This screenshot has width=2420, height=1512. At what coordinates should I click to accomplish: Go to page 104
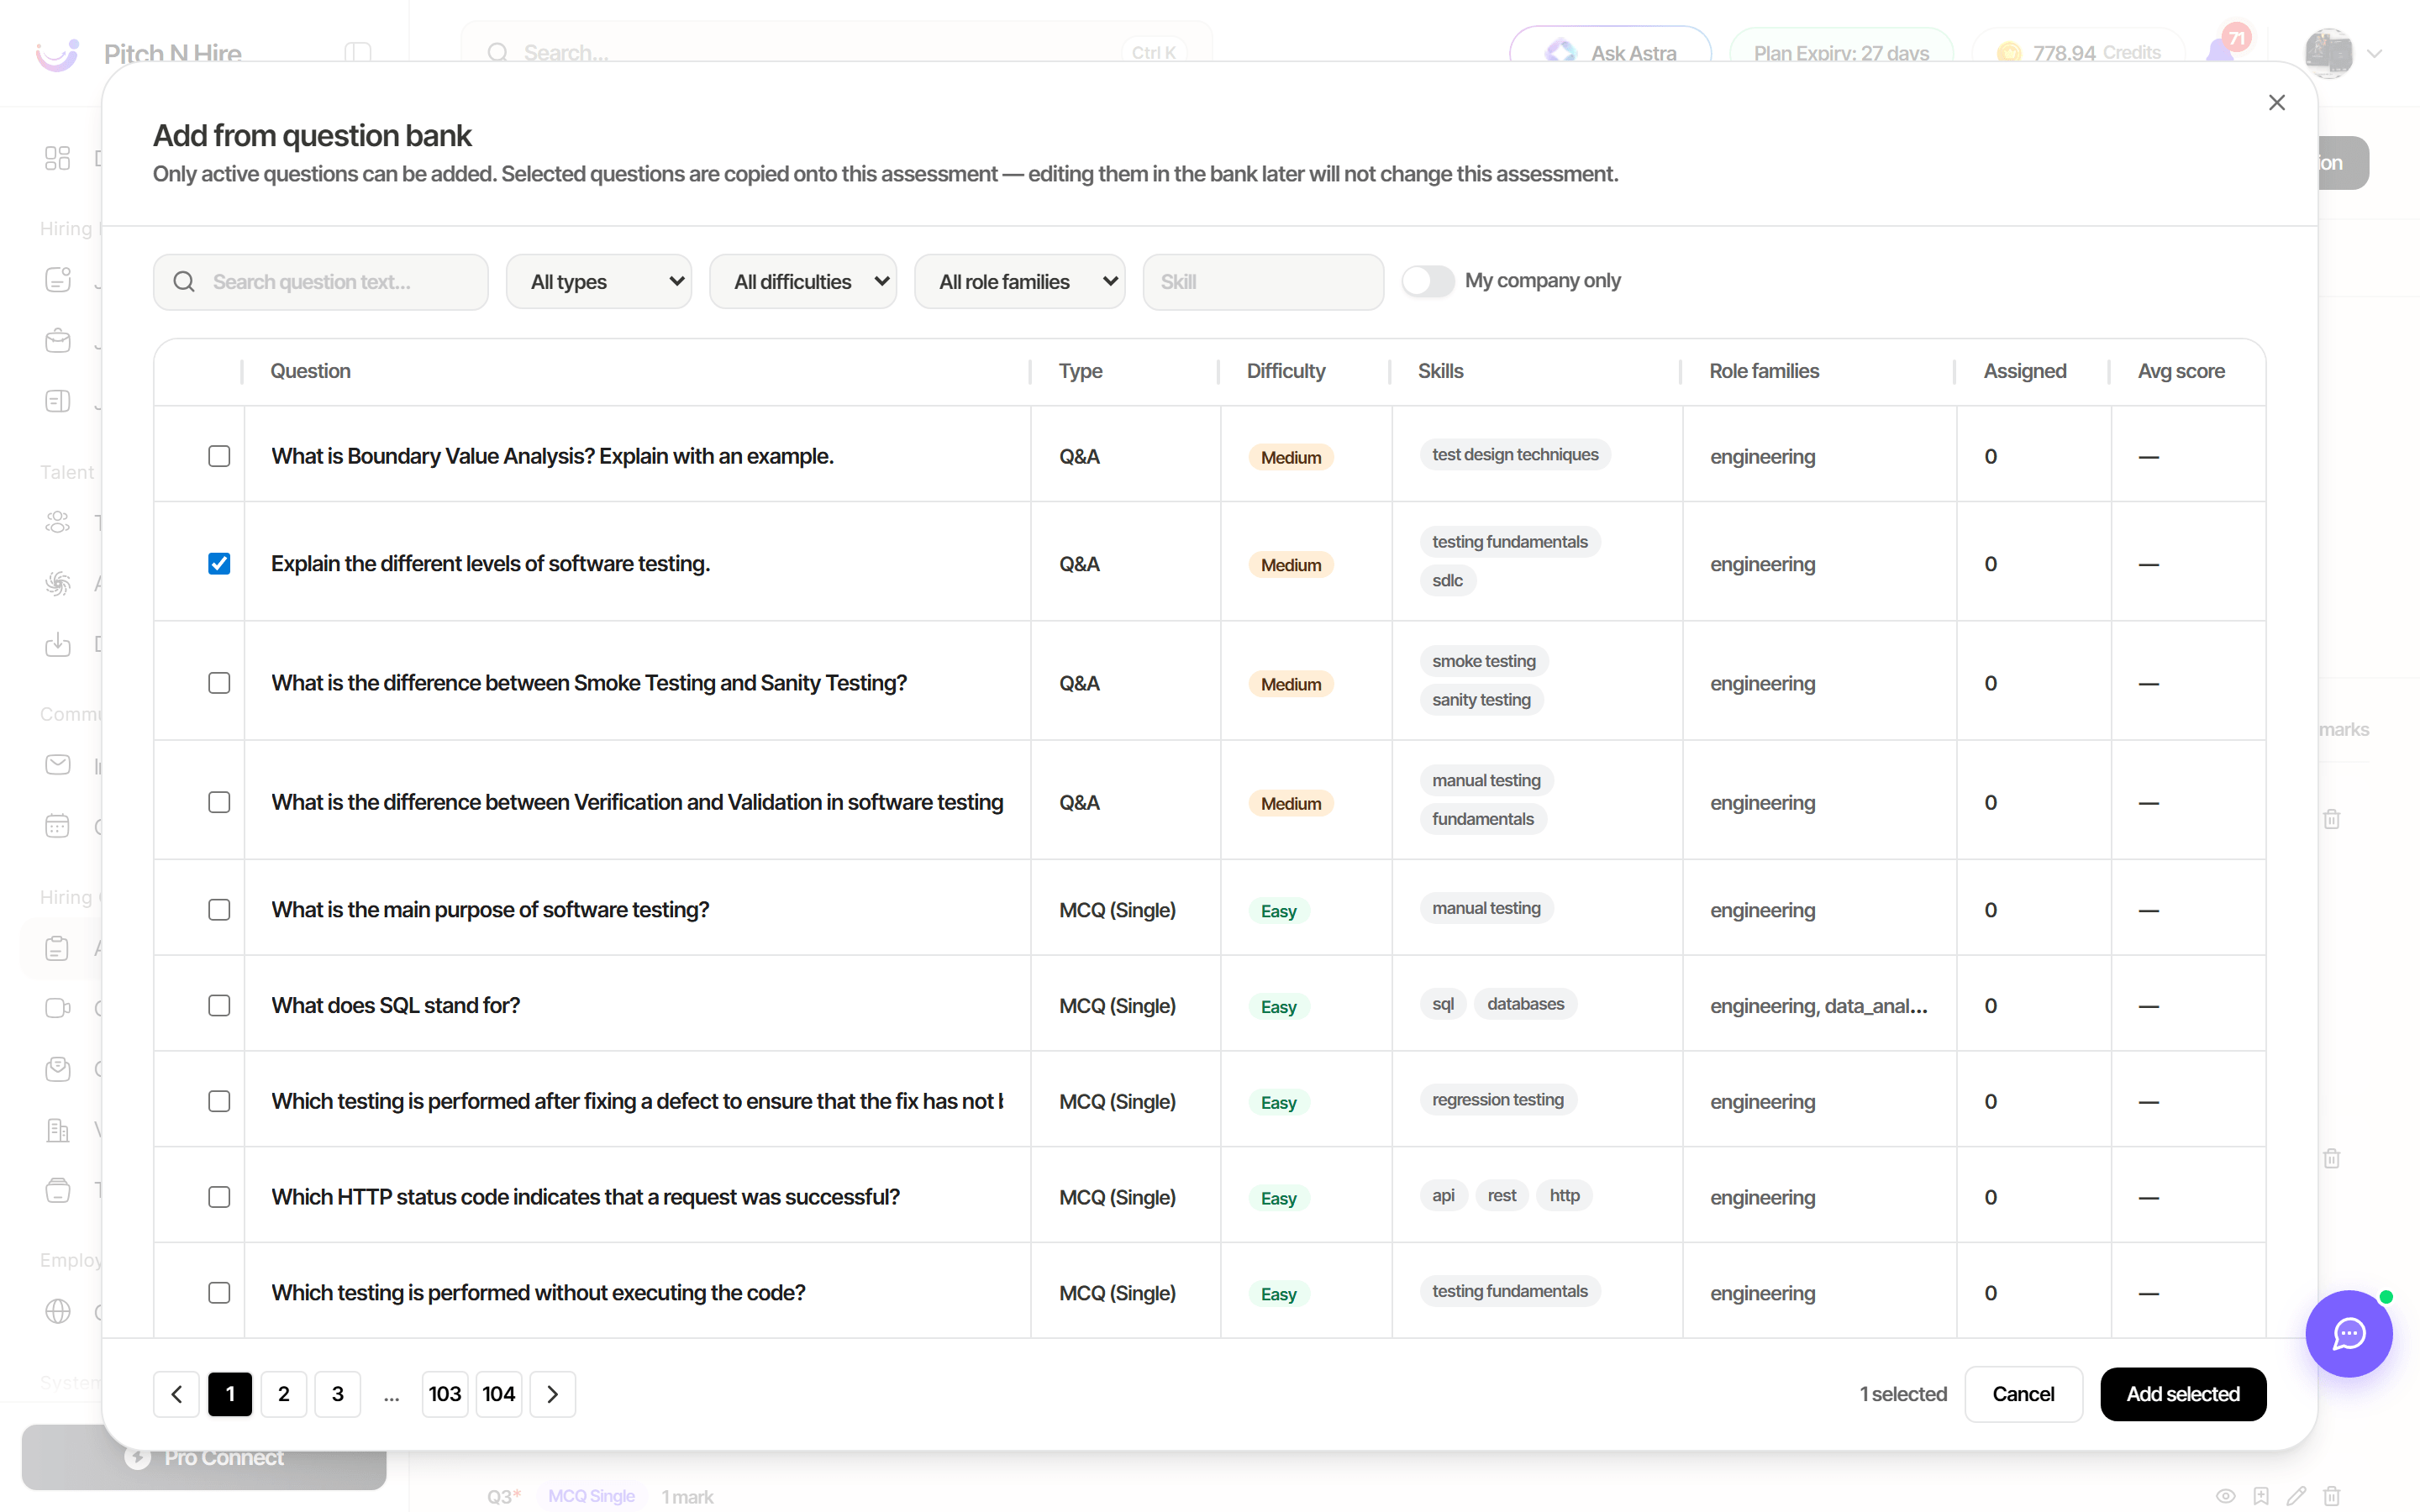click(x=499, y=1394)
